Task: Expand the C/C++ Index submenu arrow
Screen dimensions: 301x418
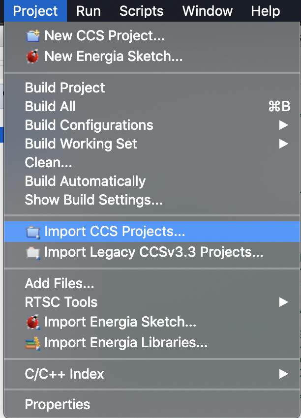Action: coord(283,374)
